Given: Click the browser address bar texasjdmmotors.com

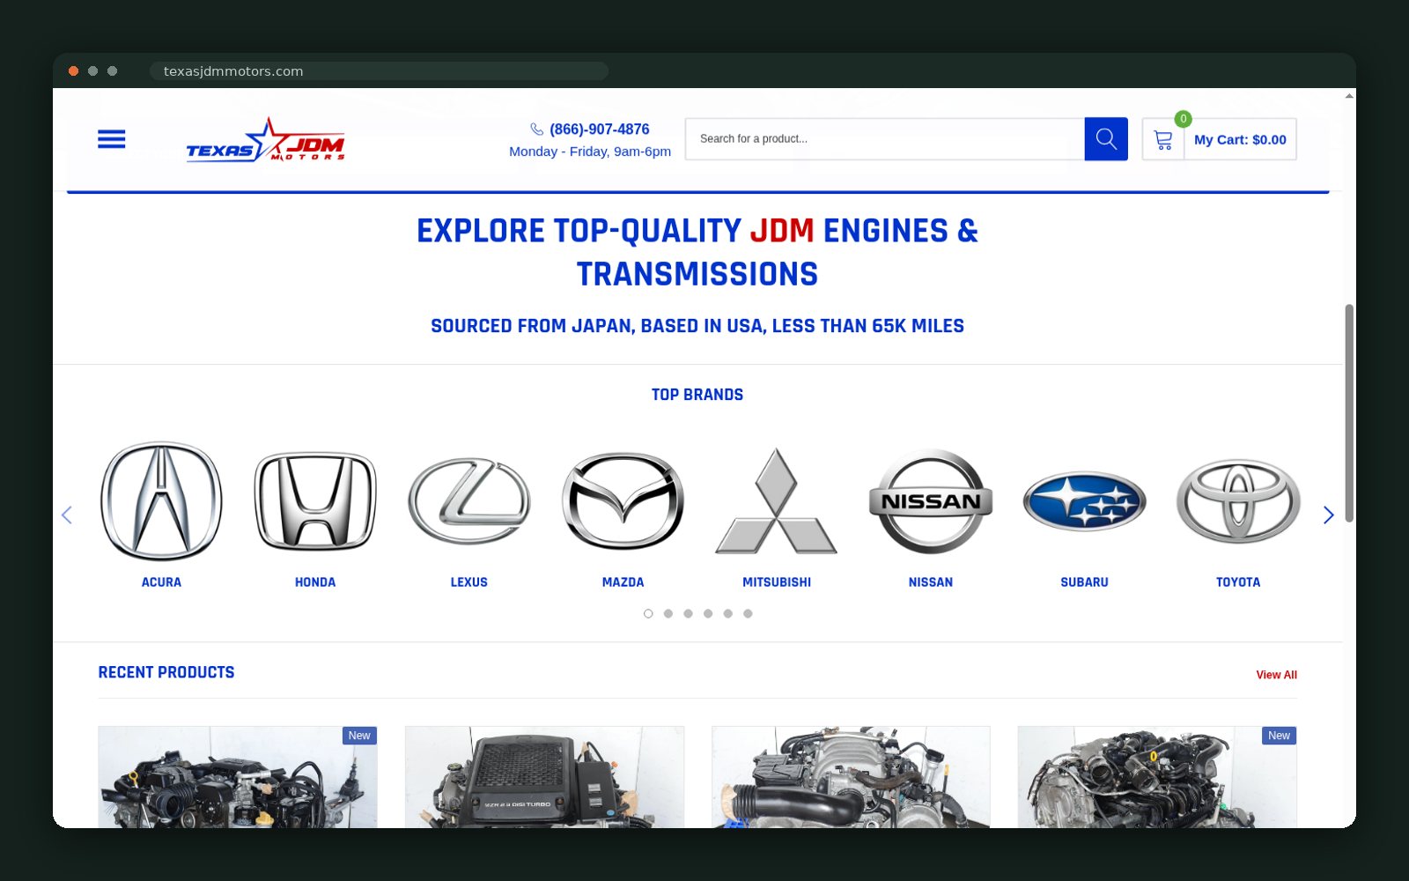Looking at the screenshot, I should [x=379, y=71].
